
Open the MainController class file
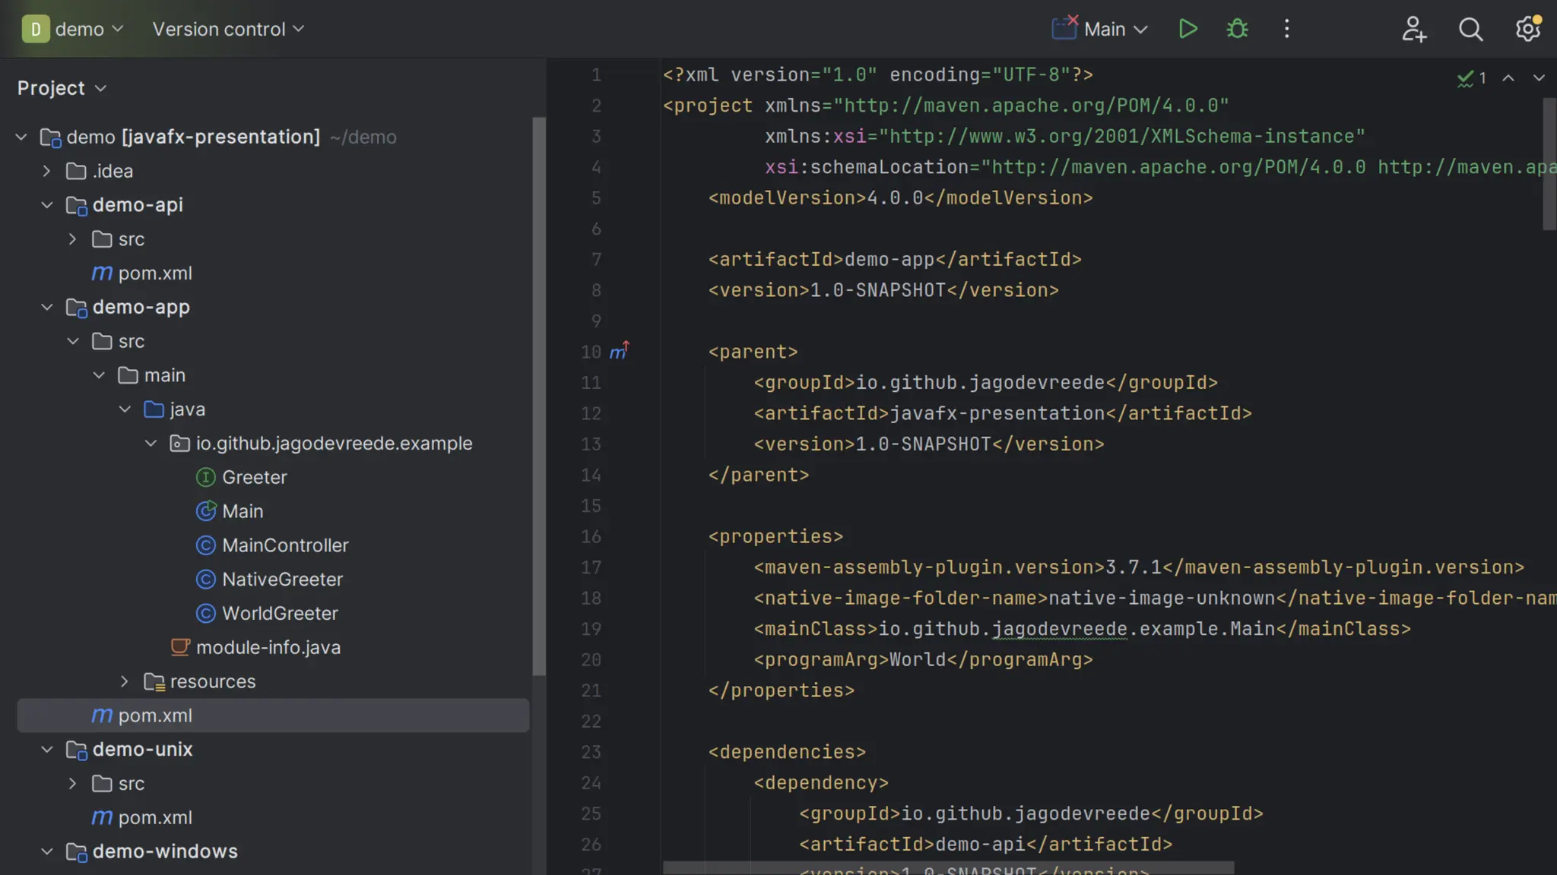point(285,545)
